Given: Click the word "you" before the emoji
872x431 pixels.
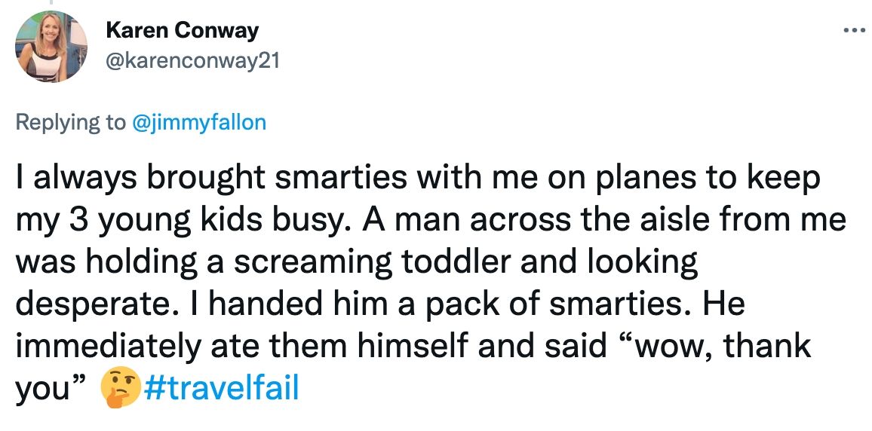Looking at the screenshot, I should click(44, 389).
